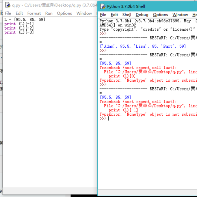Click traceback line print (L)[-1] in shell
197x197 pixels.
tap(123, 110)
